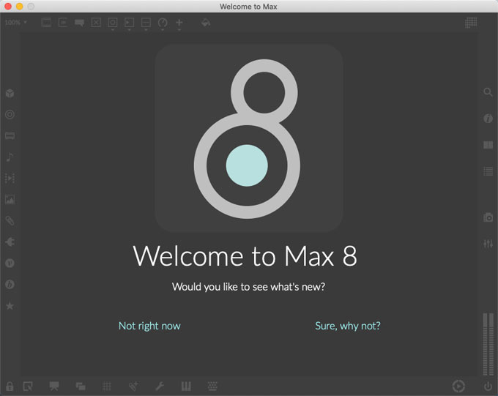Open the Plug-ins icon in left sidebar
The height and width of the screenshot is (396, 498).
[x=10, y=242]
